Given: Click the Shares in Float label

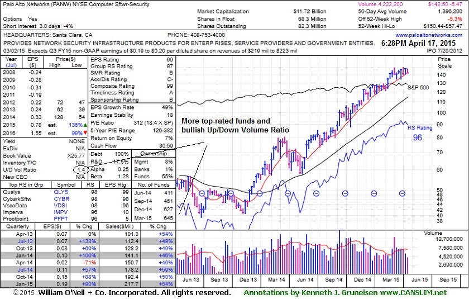Looking at the screenshot, I should pos(216,19).
